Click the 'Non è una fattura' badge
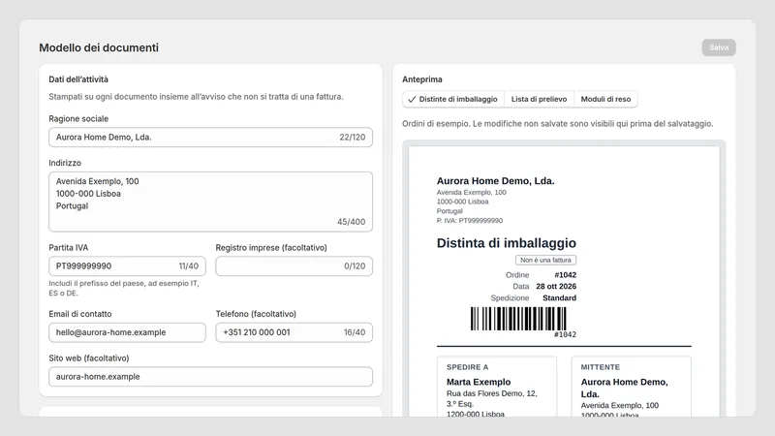This screenshot has width=775, height=436. (545, 260)
